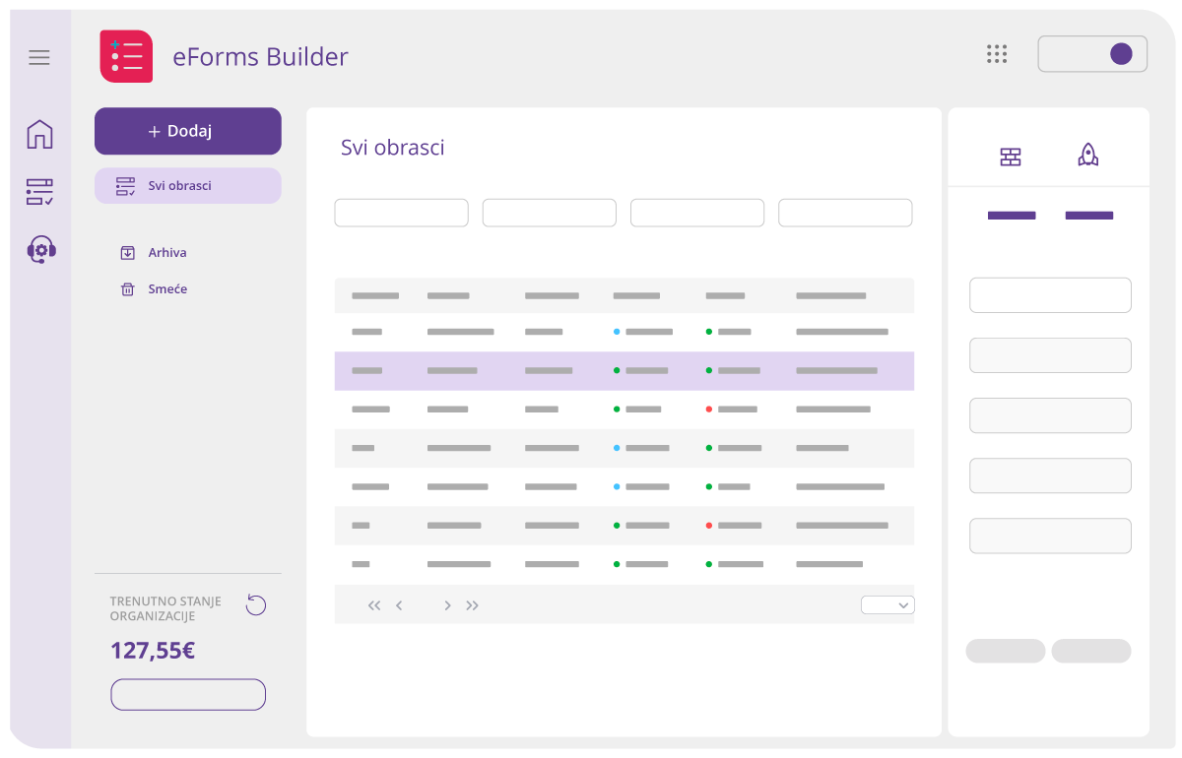Image resolution: width=1182 pixels, height=758 pixels.
Task: Click the eForms Builder logo
Action: click(126, 56)
